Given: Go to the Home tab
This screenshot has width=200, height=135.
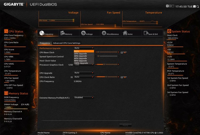Looking at the screenshot, I should [x=131, y=33].
